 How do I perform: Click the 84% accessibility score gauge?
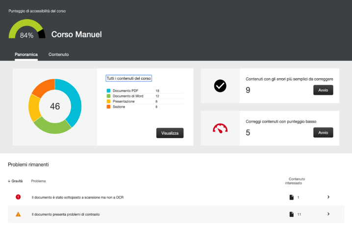click(26, 31)
